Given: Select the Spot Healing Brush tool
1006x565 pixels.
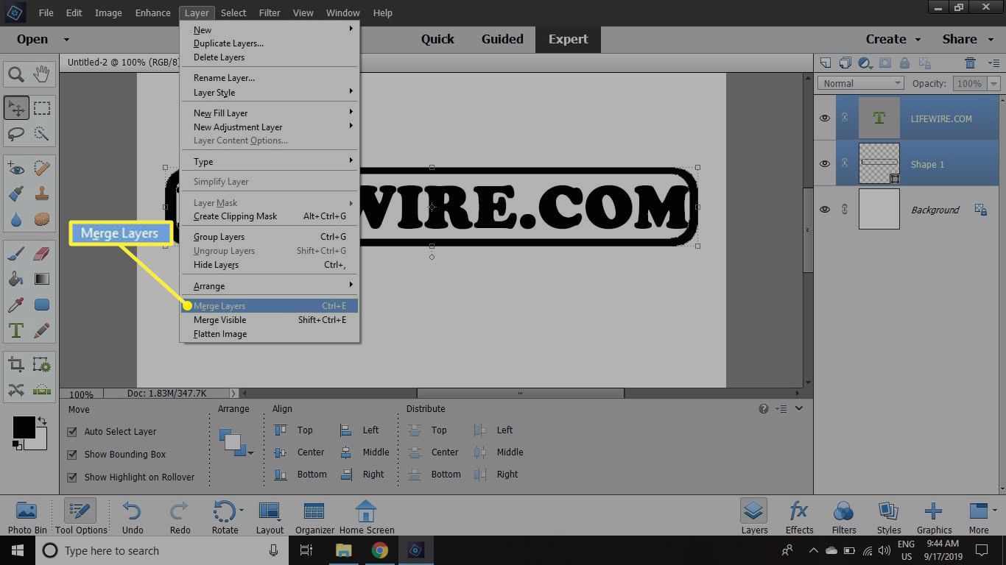Looking at the screenshot, I should 42,169.
